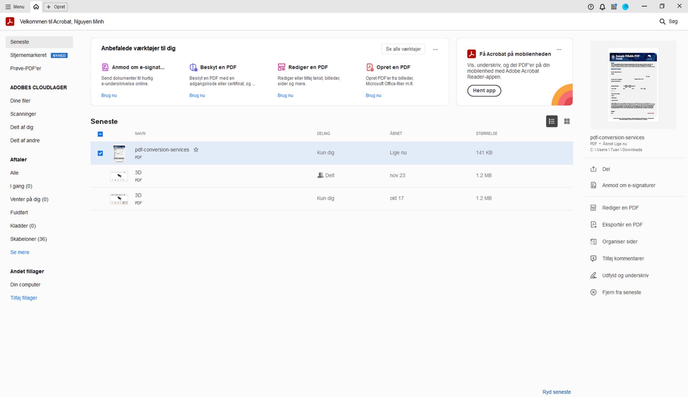
Task: Click Fjern fra seneste in side panel
Action: pyautogui.click(x=621, y=293)
